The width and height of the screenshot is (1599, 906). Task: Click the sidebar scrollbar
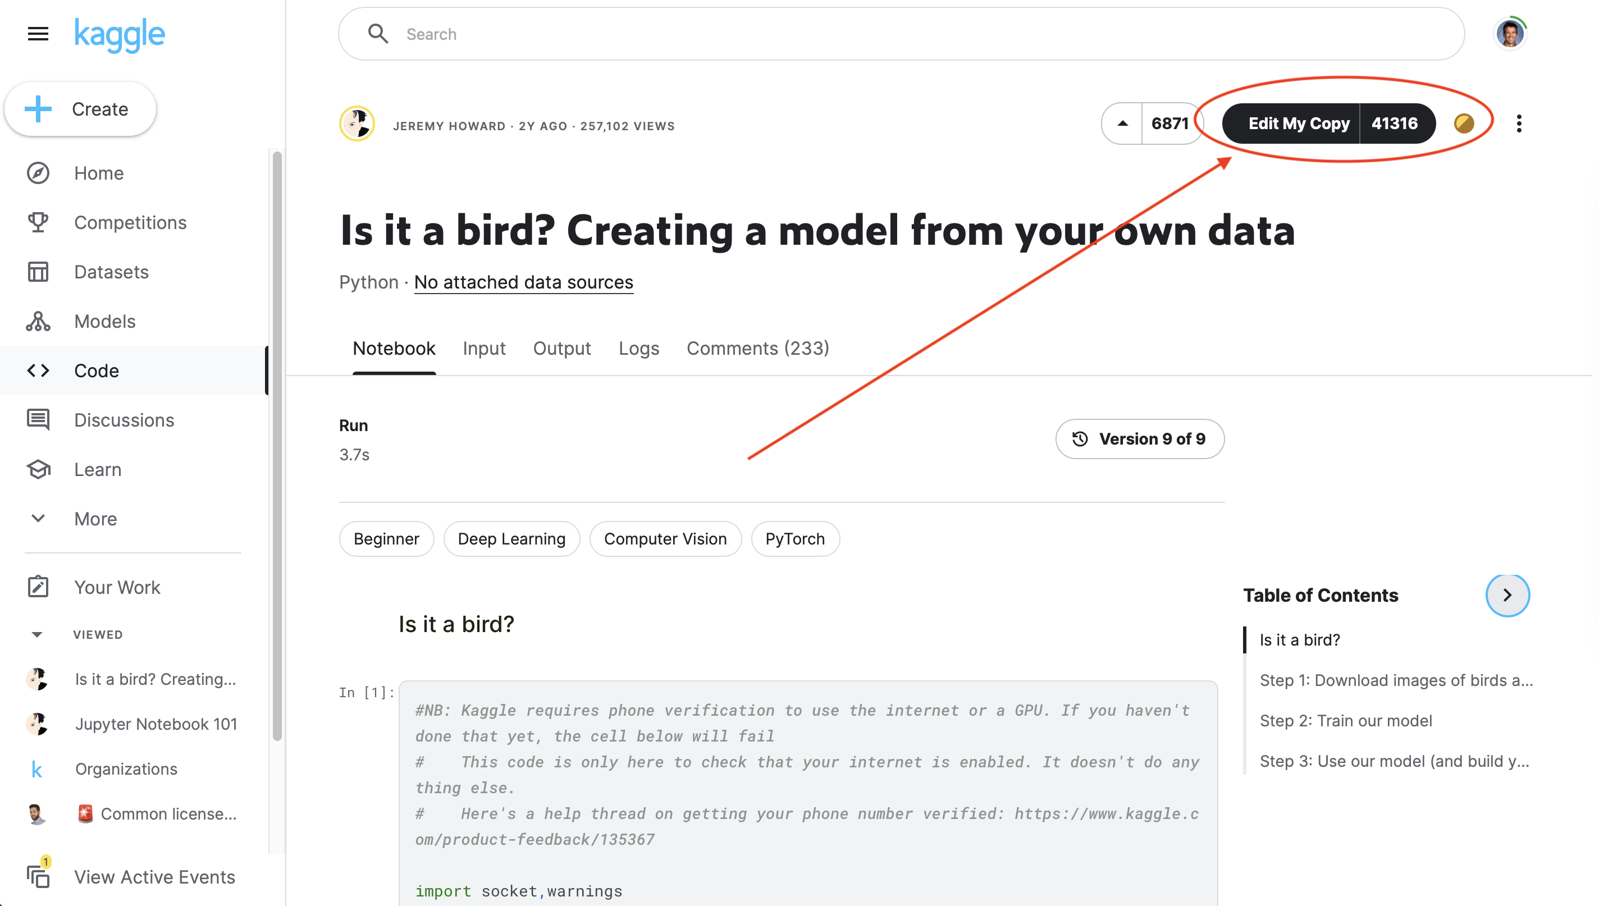tap(277, 446)
